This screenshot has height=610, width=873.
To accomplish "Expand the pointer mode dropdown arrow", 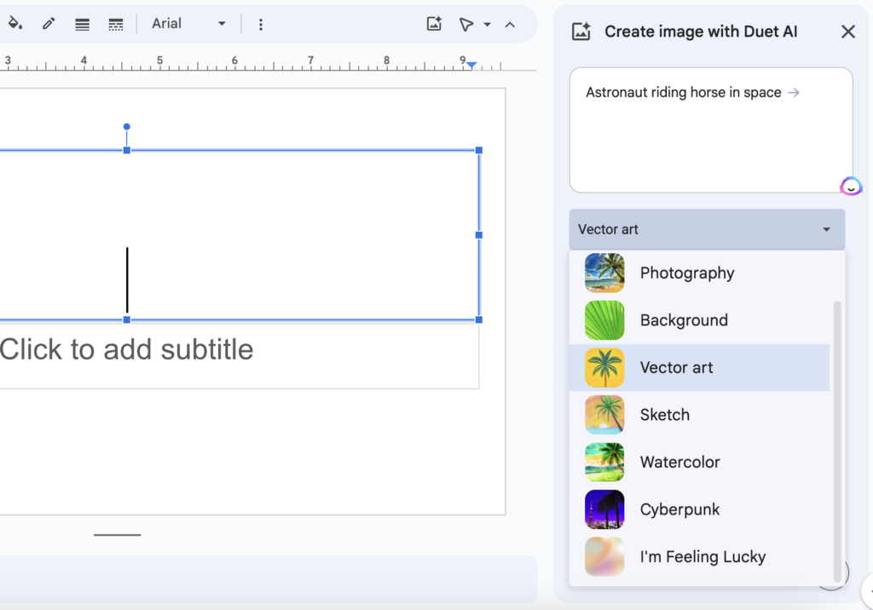I will 488,24.
